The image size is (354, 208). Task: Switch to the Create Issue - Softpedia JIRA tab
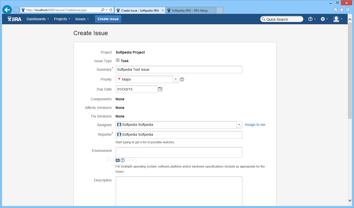click(x=140, y=10)
